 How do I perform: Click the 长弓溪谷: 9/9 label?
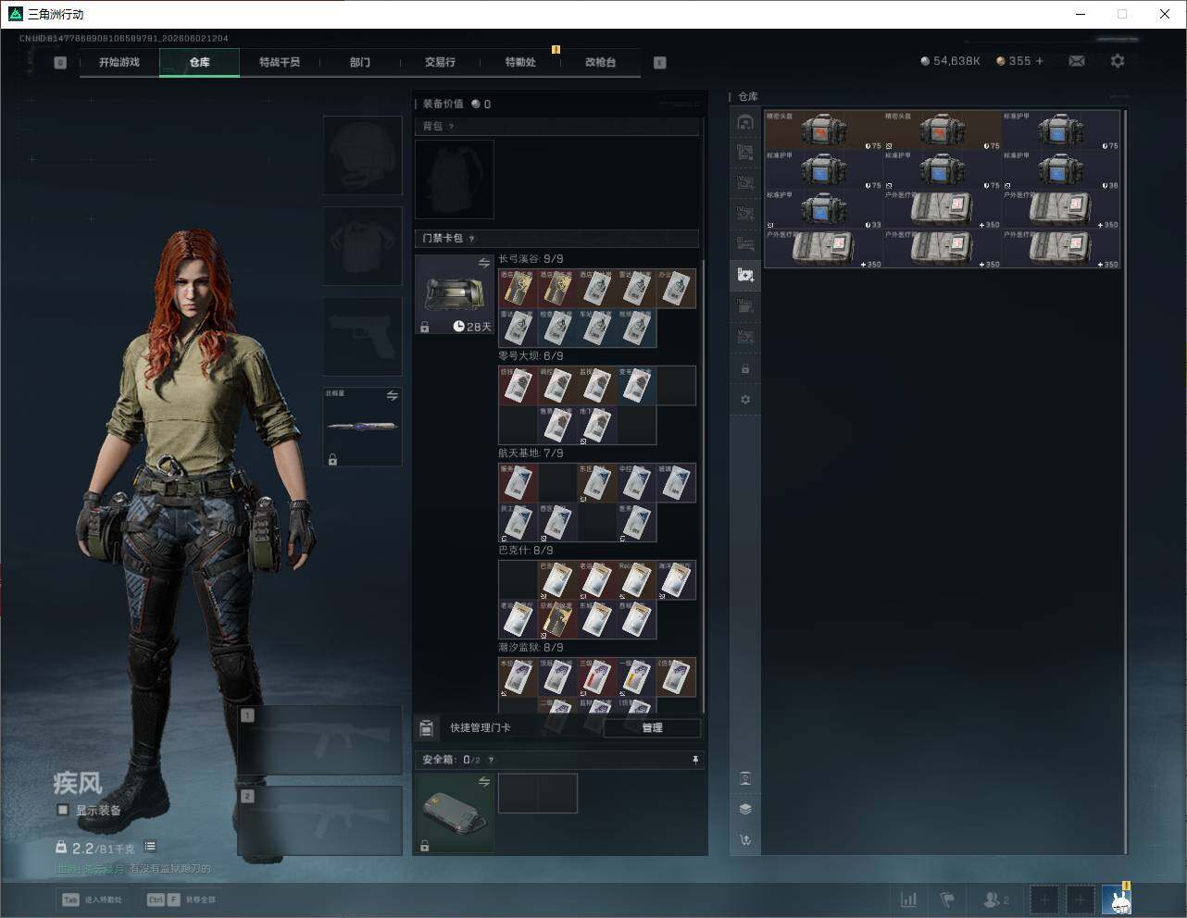[531, 259]
